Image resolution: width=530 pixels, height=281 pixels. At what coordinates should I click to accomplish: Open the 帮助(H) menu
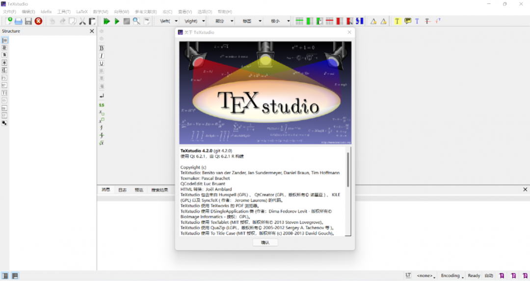pos(225,11)
